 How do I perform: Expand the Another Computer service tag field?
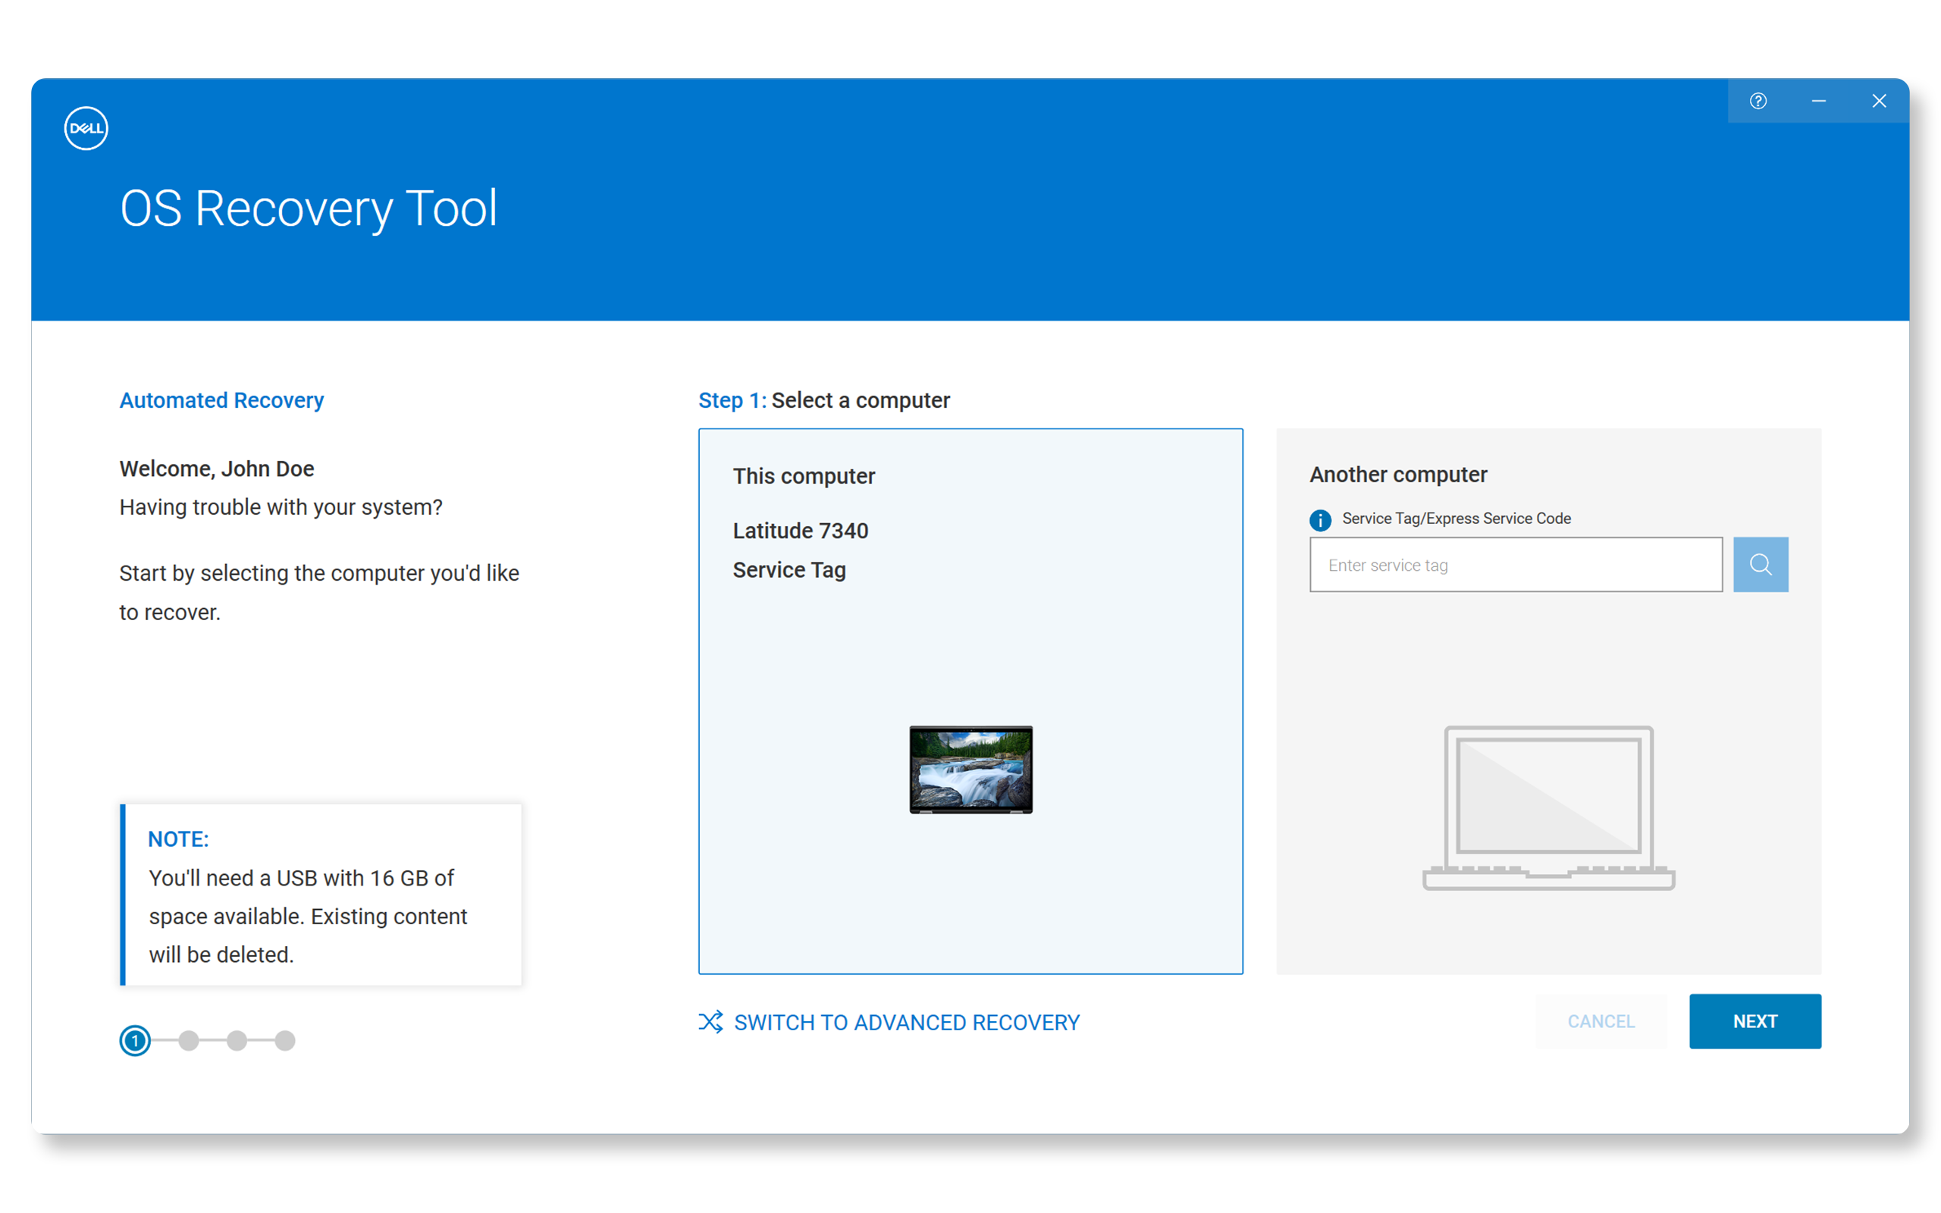click(1516, 565)
